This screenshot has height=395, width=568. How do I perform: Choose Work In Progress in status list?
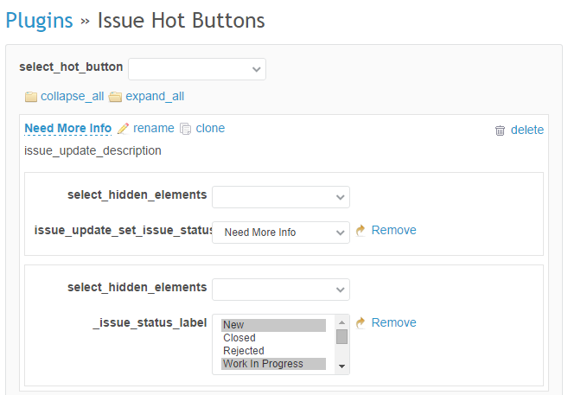coord(273,364)
